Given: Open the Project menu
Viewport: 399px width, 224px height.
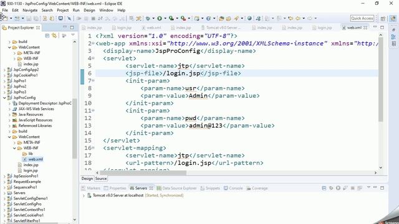Looking at the screenshot, I should coord(62,10).
